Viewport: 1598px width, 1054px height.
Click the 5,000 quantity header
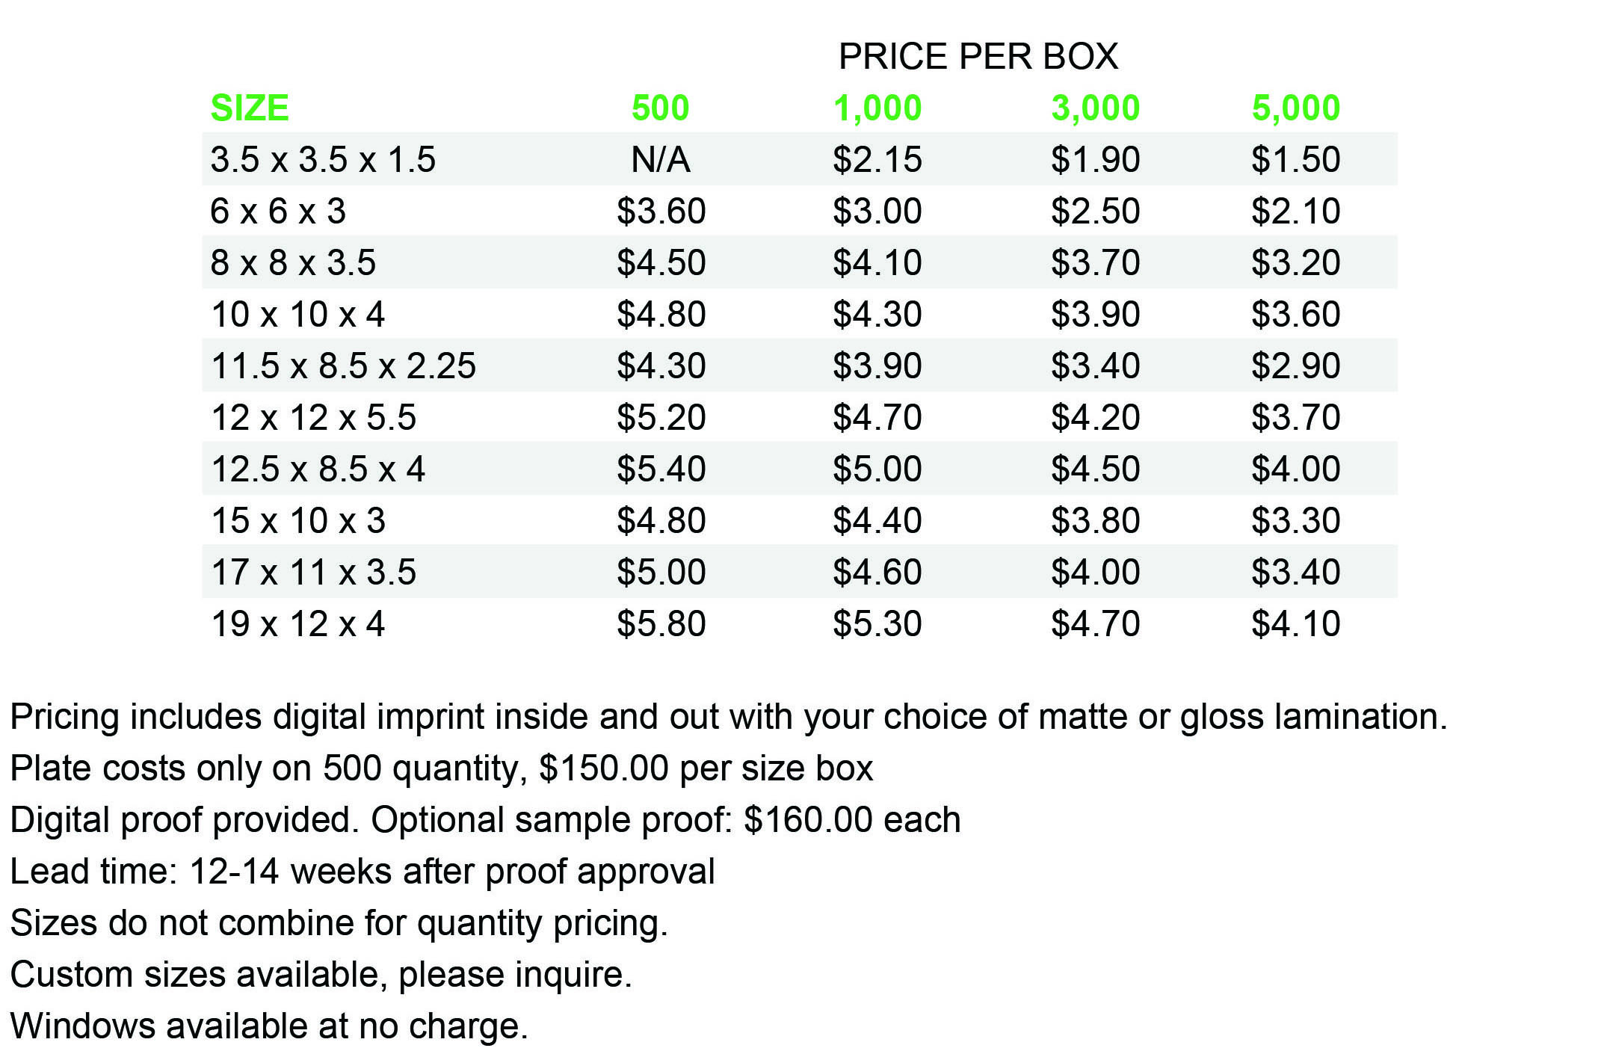[x=1296, y=108]
